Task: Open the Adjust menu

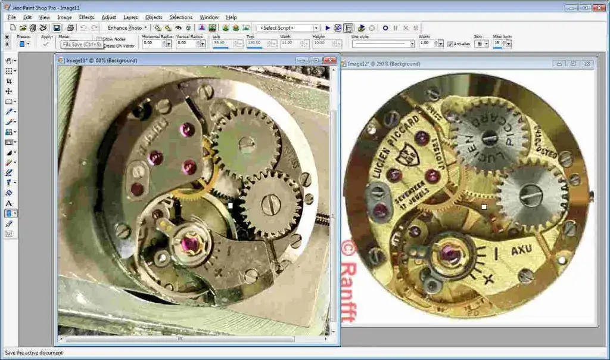Action: 108,17
